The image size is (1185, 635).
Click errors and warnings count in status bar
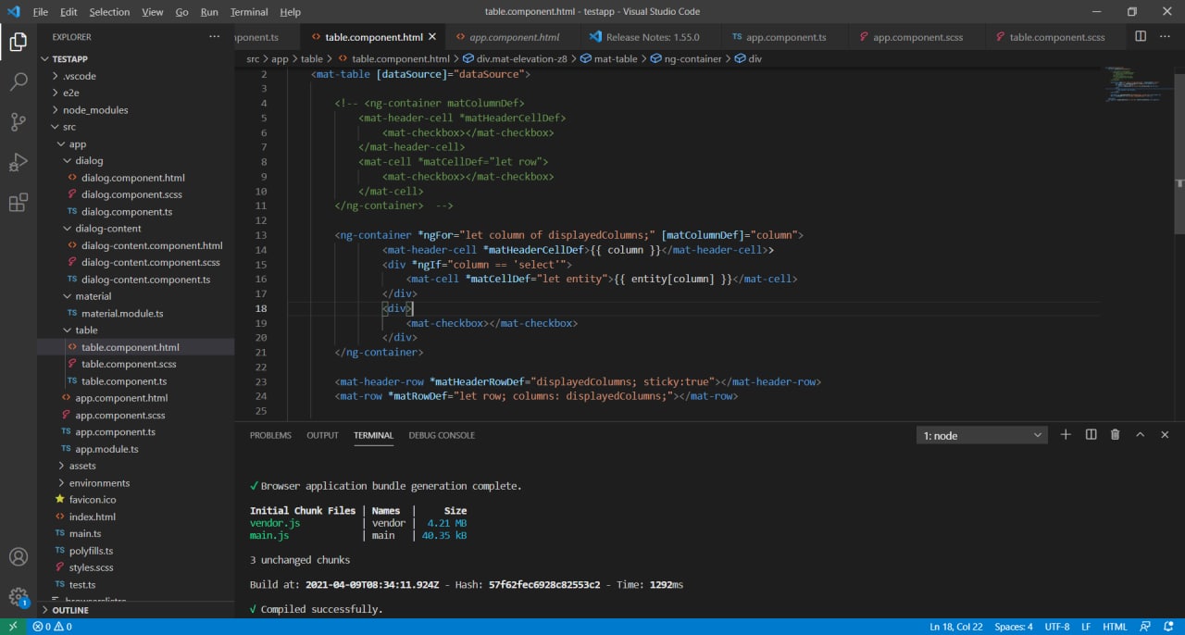[x=52, y=627]
